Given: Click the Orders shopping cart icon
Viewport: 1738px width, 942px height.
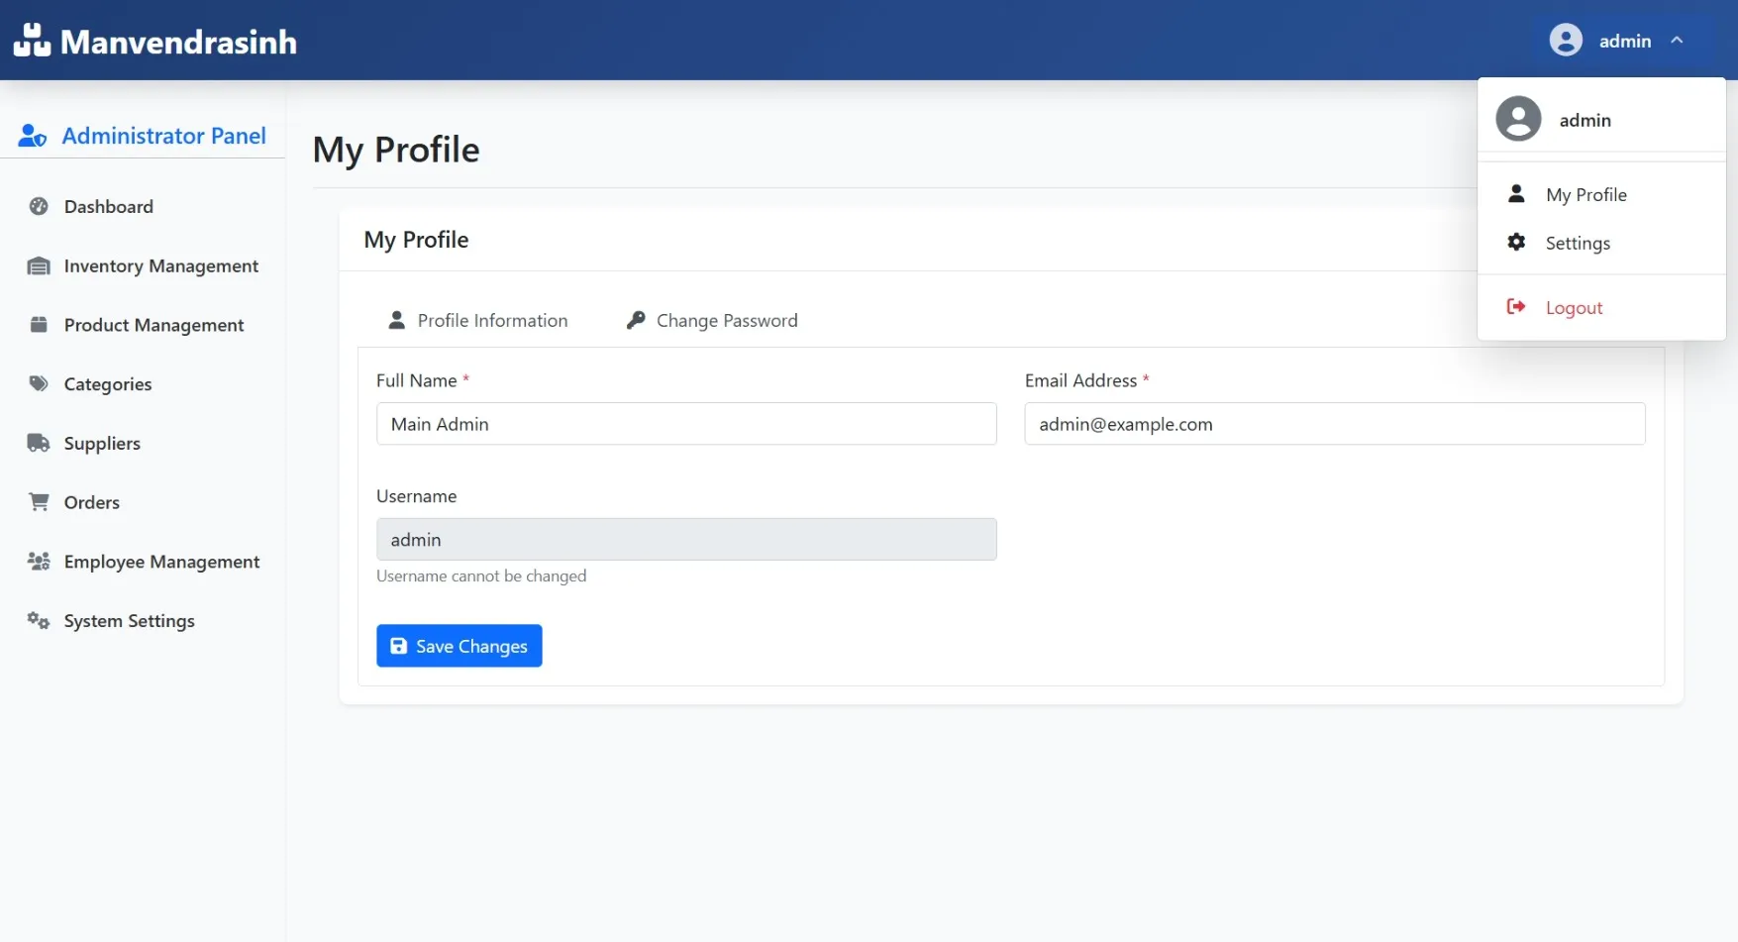Looking at the screenshot, I should (39, 502).
